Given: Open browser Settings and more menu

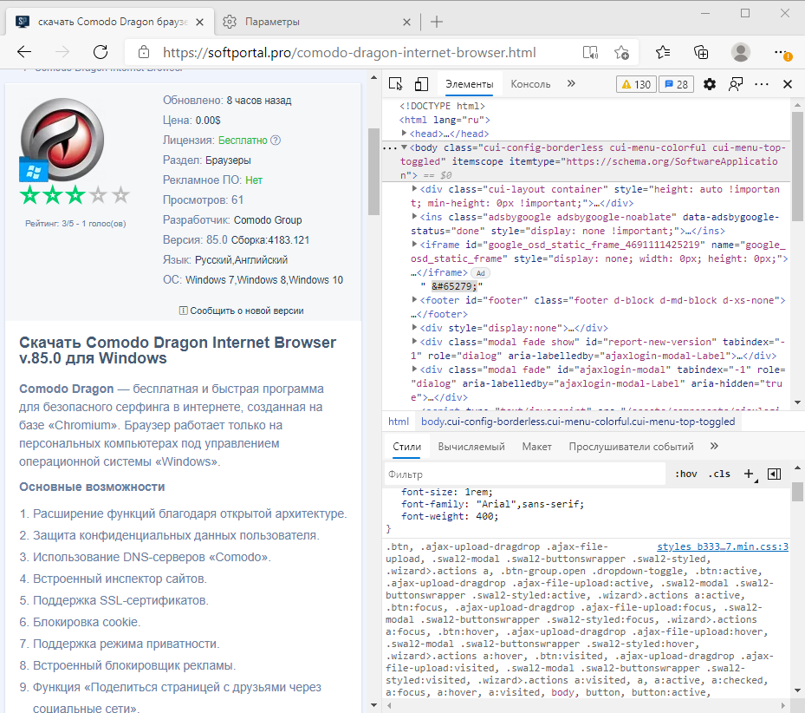Looking at the screenshot, I should coord(782,52).
